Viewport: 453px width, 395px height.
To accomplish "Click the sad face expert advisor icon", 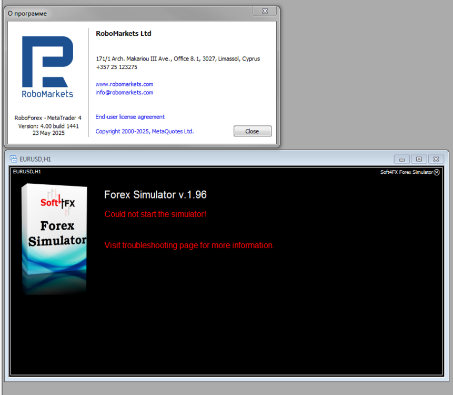I will point(437,172).
